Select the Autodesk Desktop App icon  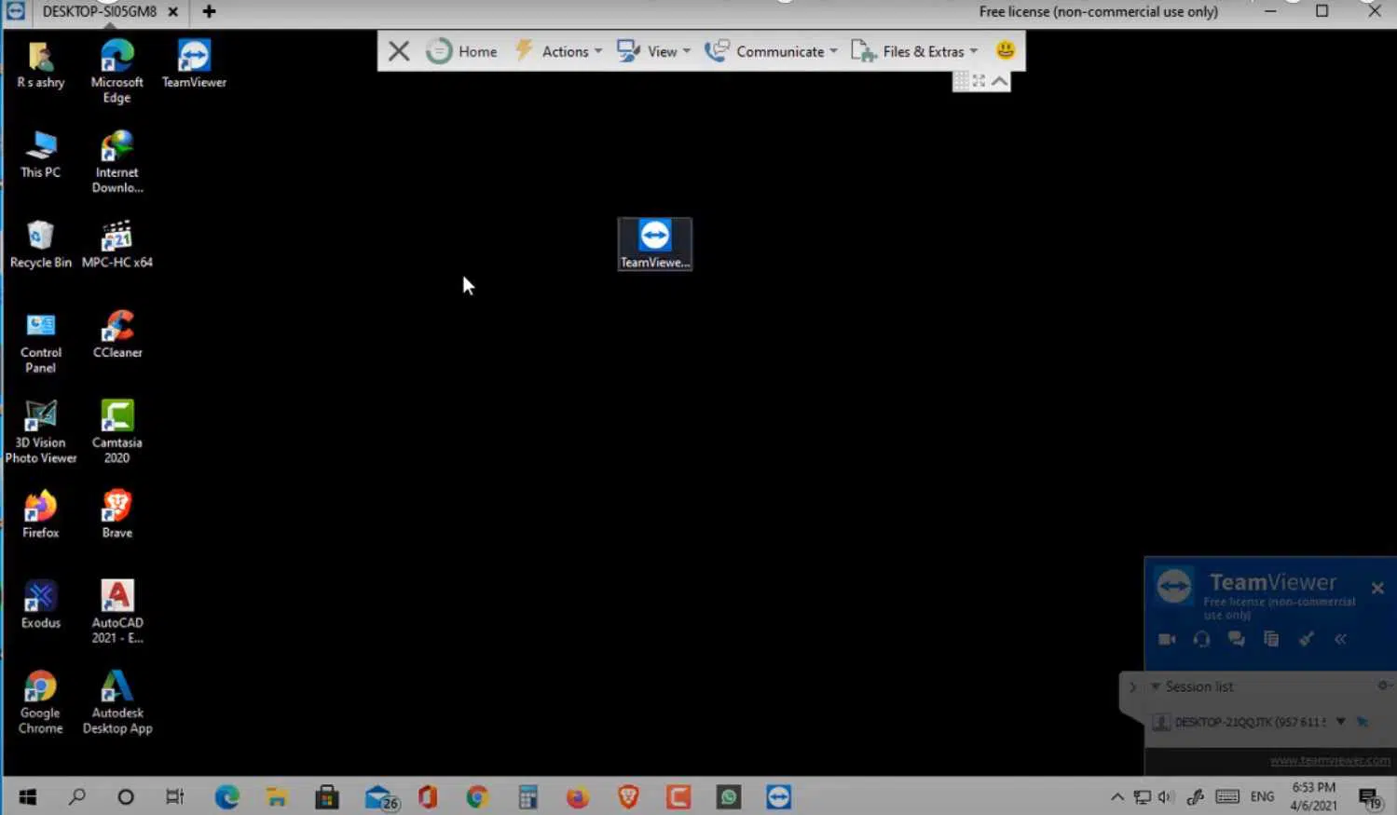click(117, 702)
